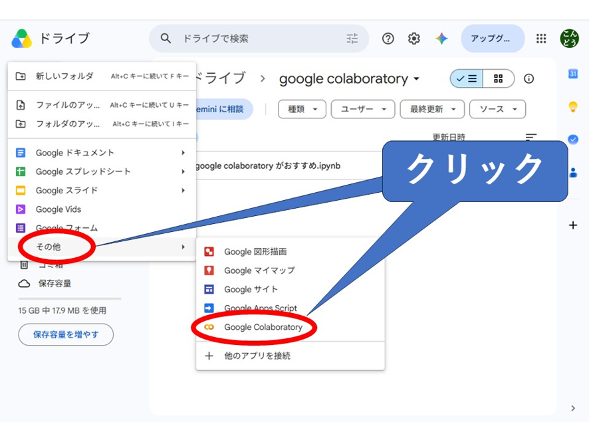Open Contacts side panel icon
589x442 pixels.
point(573,172)
